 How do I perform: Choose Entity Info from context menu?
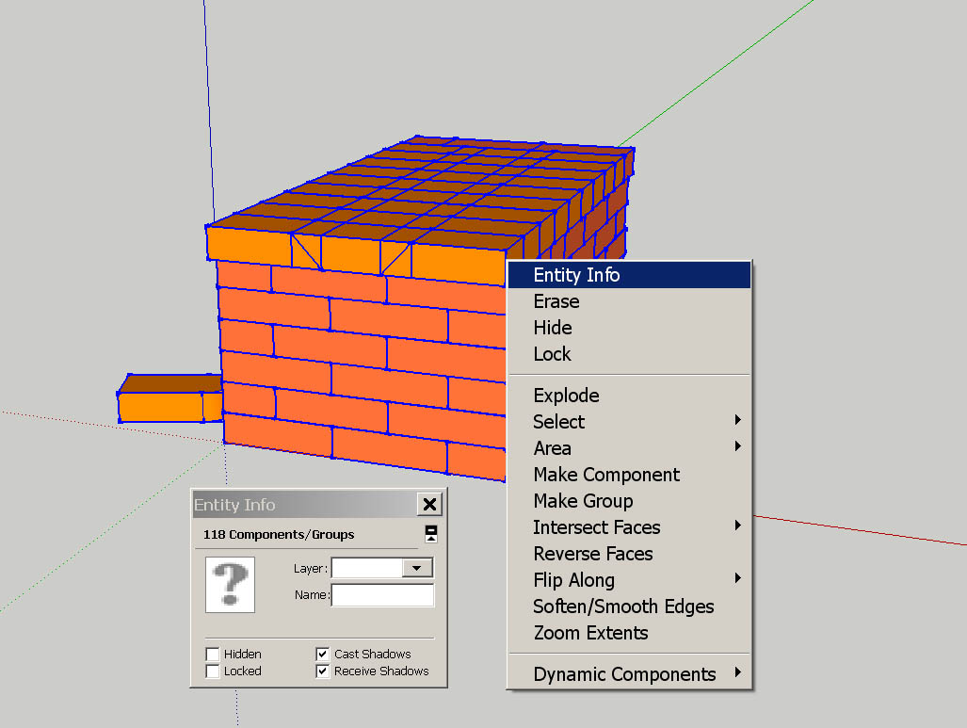[576, 275]
